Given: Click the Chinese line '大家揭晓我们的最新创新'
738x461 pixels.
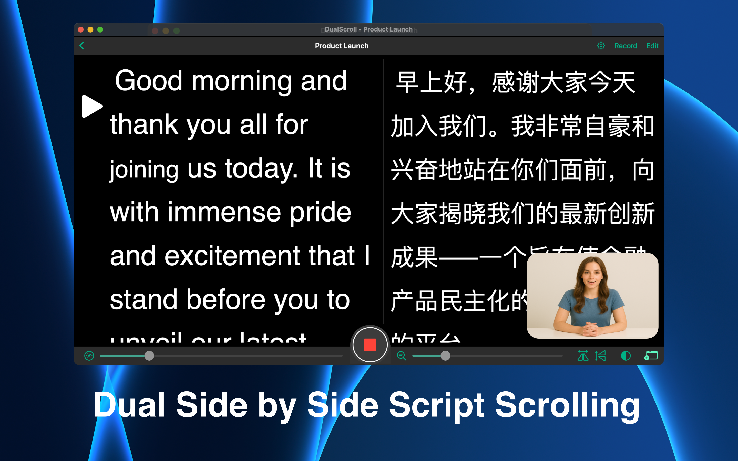Looking at the screenshot, I should (523, 213).
